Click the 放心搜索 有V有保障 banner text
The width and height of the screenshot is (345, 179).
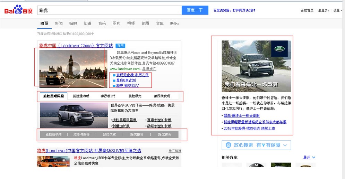(257, 145)
